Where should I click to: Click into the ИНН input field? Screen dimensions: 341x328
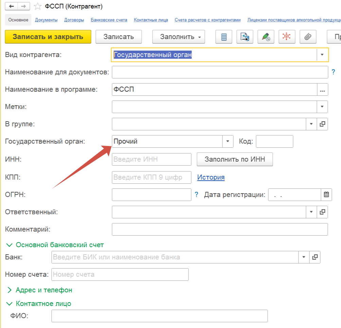(x=151, y=159)
